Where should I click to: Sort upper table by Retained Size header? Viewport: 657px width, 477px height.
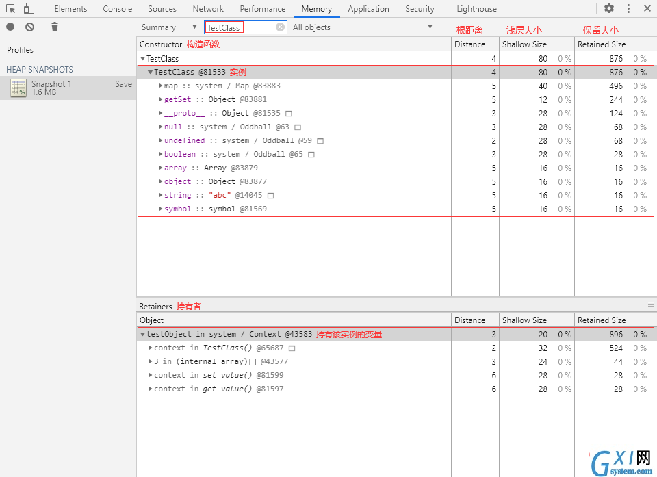[615, 44]
